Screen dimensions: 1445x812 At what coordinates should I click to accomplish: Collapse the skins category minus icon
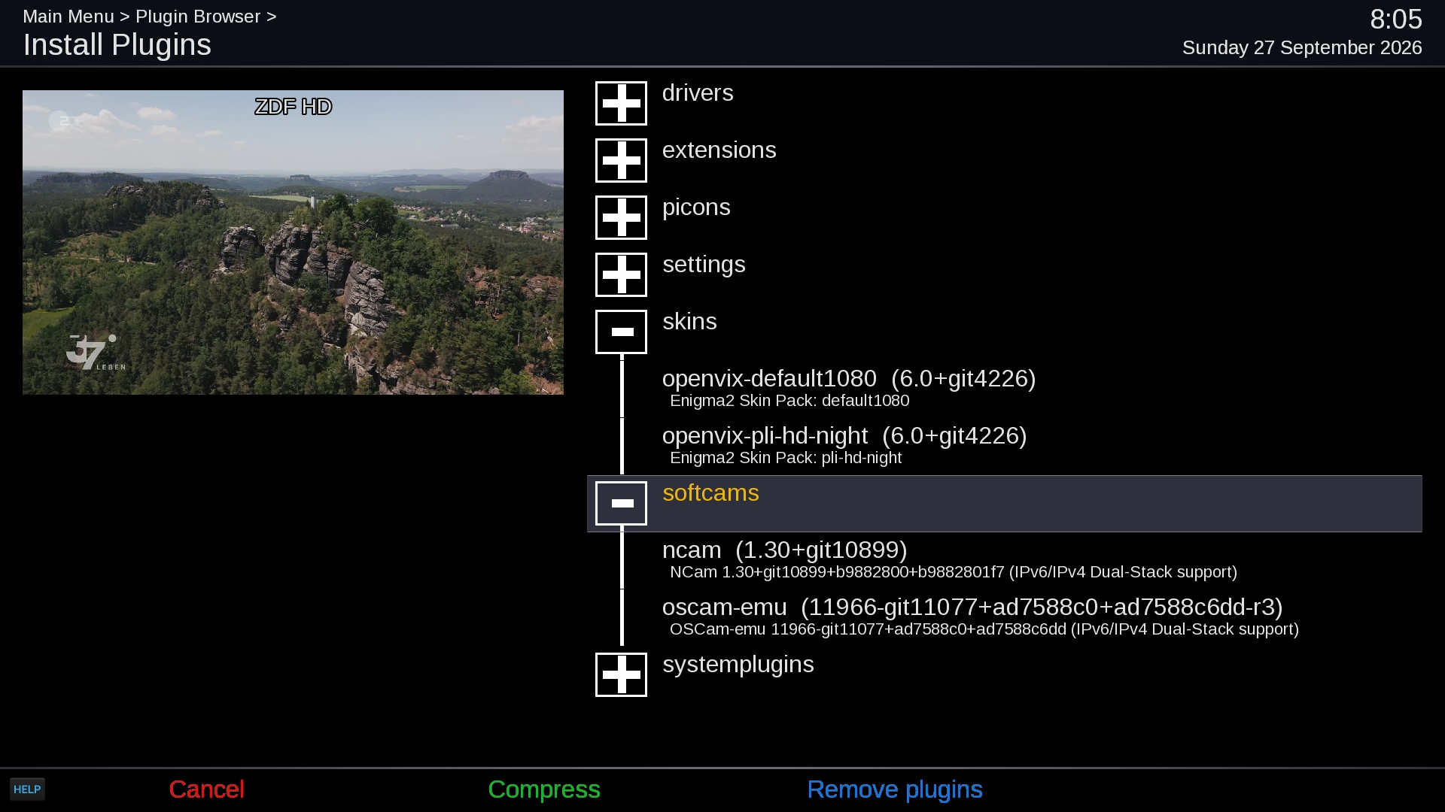[x=621, y=332]
